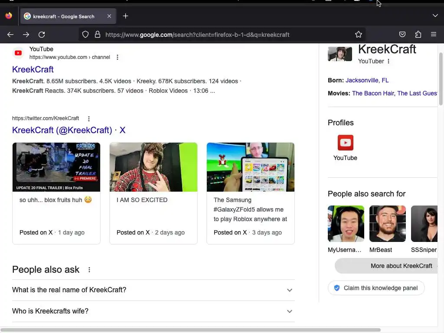Open options dots for the YouTube result

pos(118,57)
